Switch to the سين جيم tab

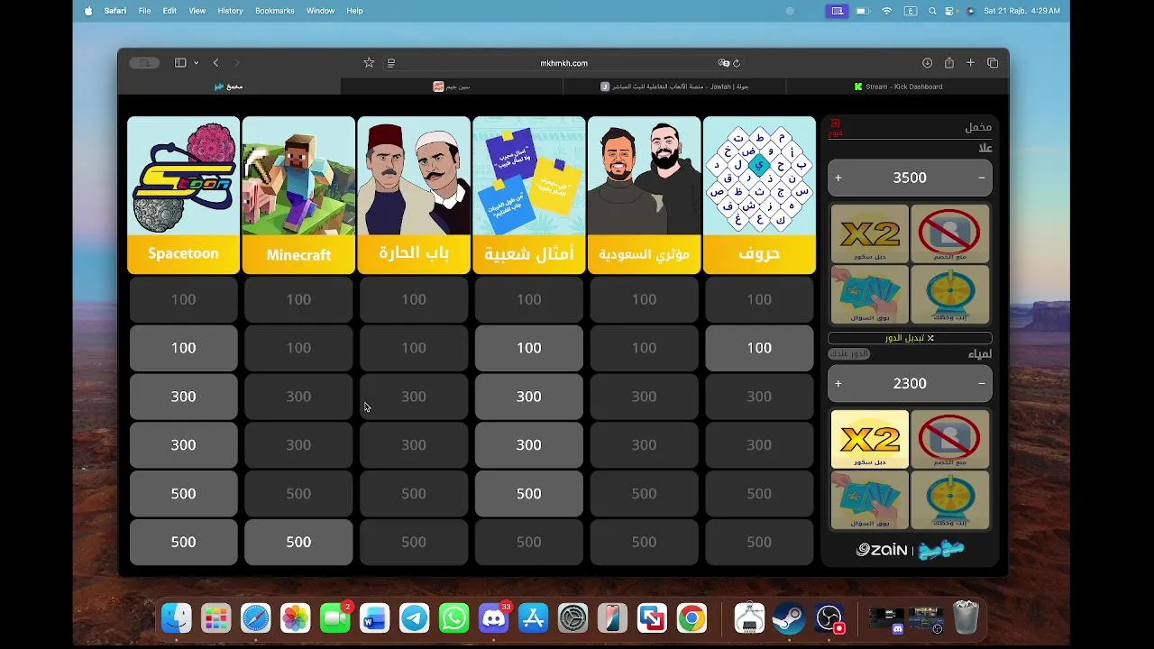tap(452, 87)
